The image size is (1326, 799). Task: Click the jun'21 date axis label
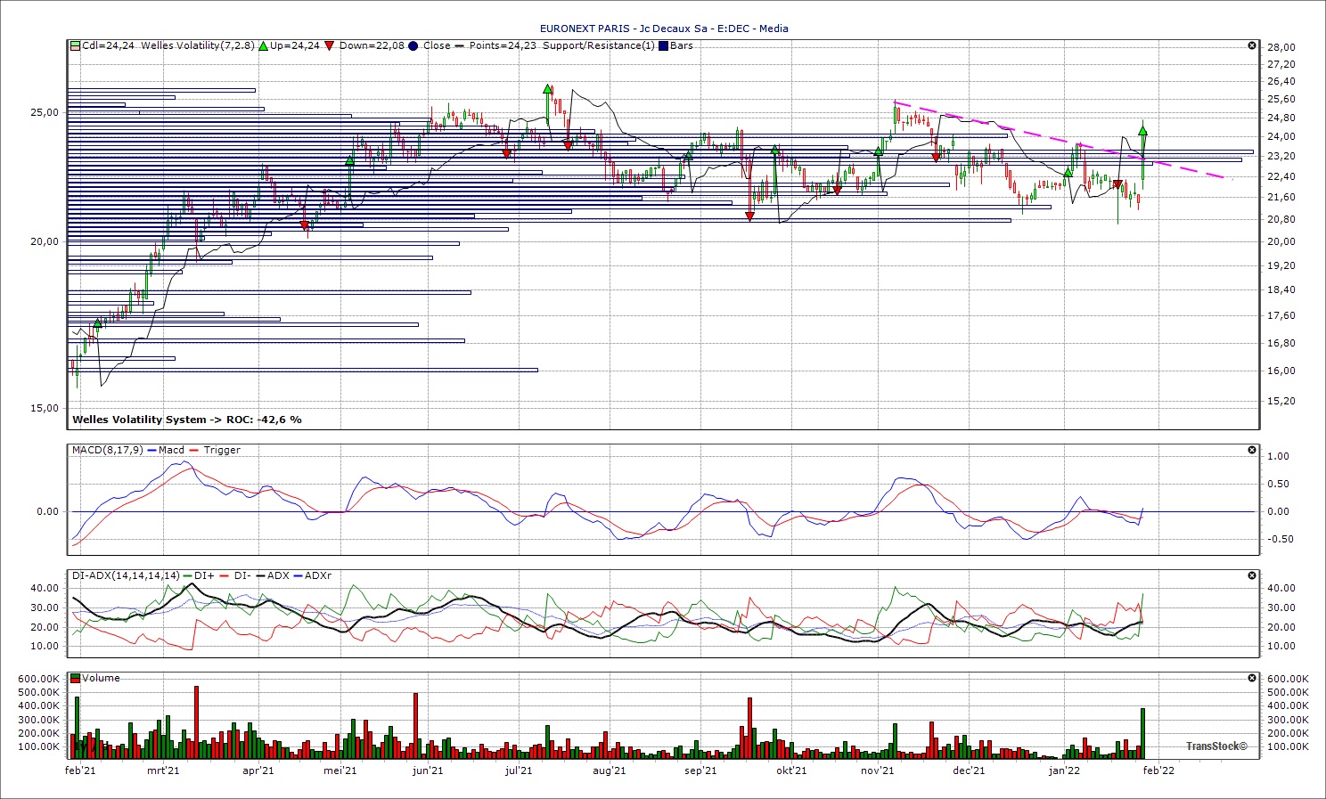(x=428, y=770)
